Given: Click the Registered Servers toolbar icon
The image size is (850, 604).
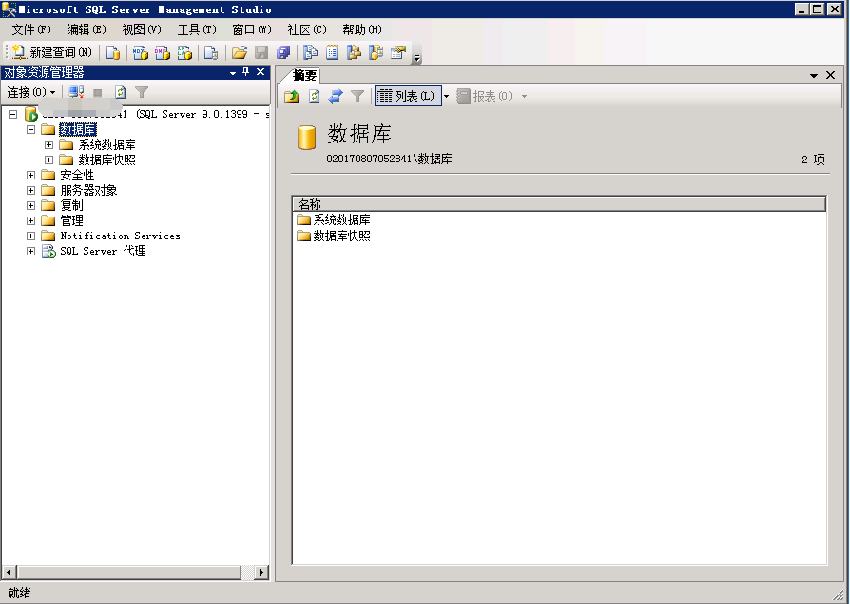Looking at the screenshot, I should (x=310, y=52).
